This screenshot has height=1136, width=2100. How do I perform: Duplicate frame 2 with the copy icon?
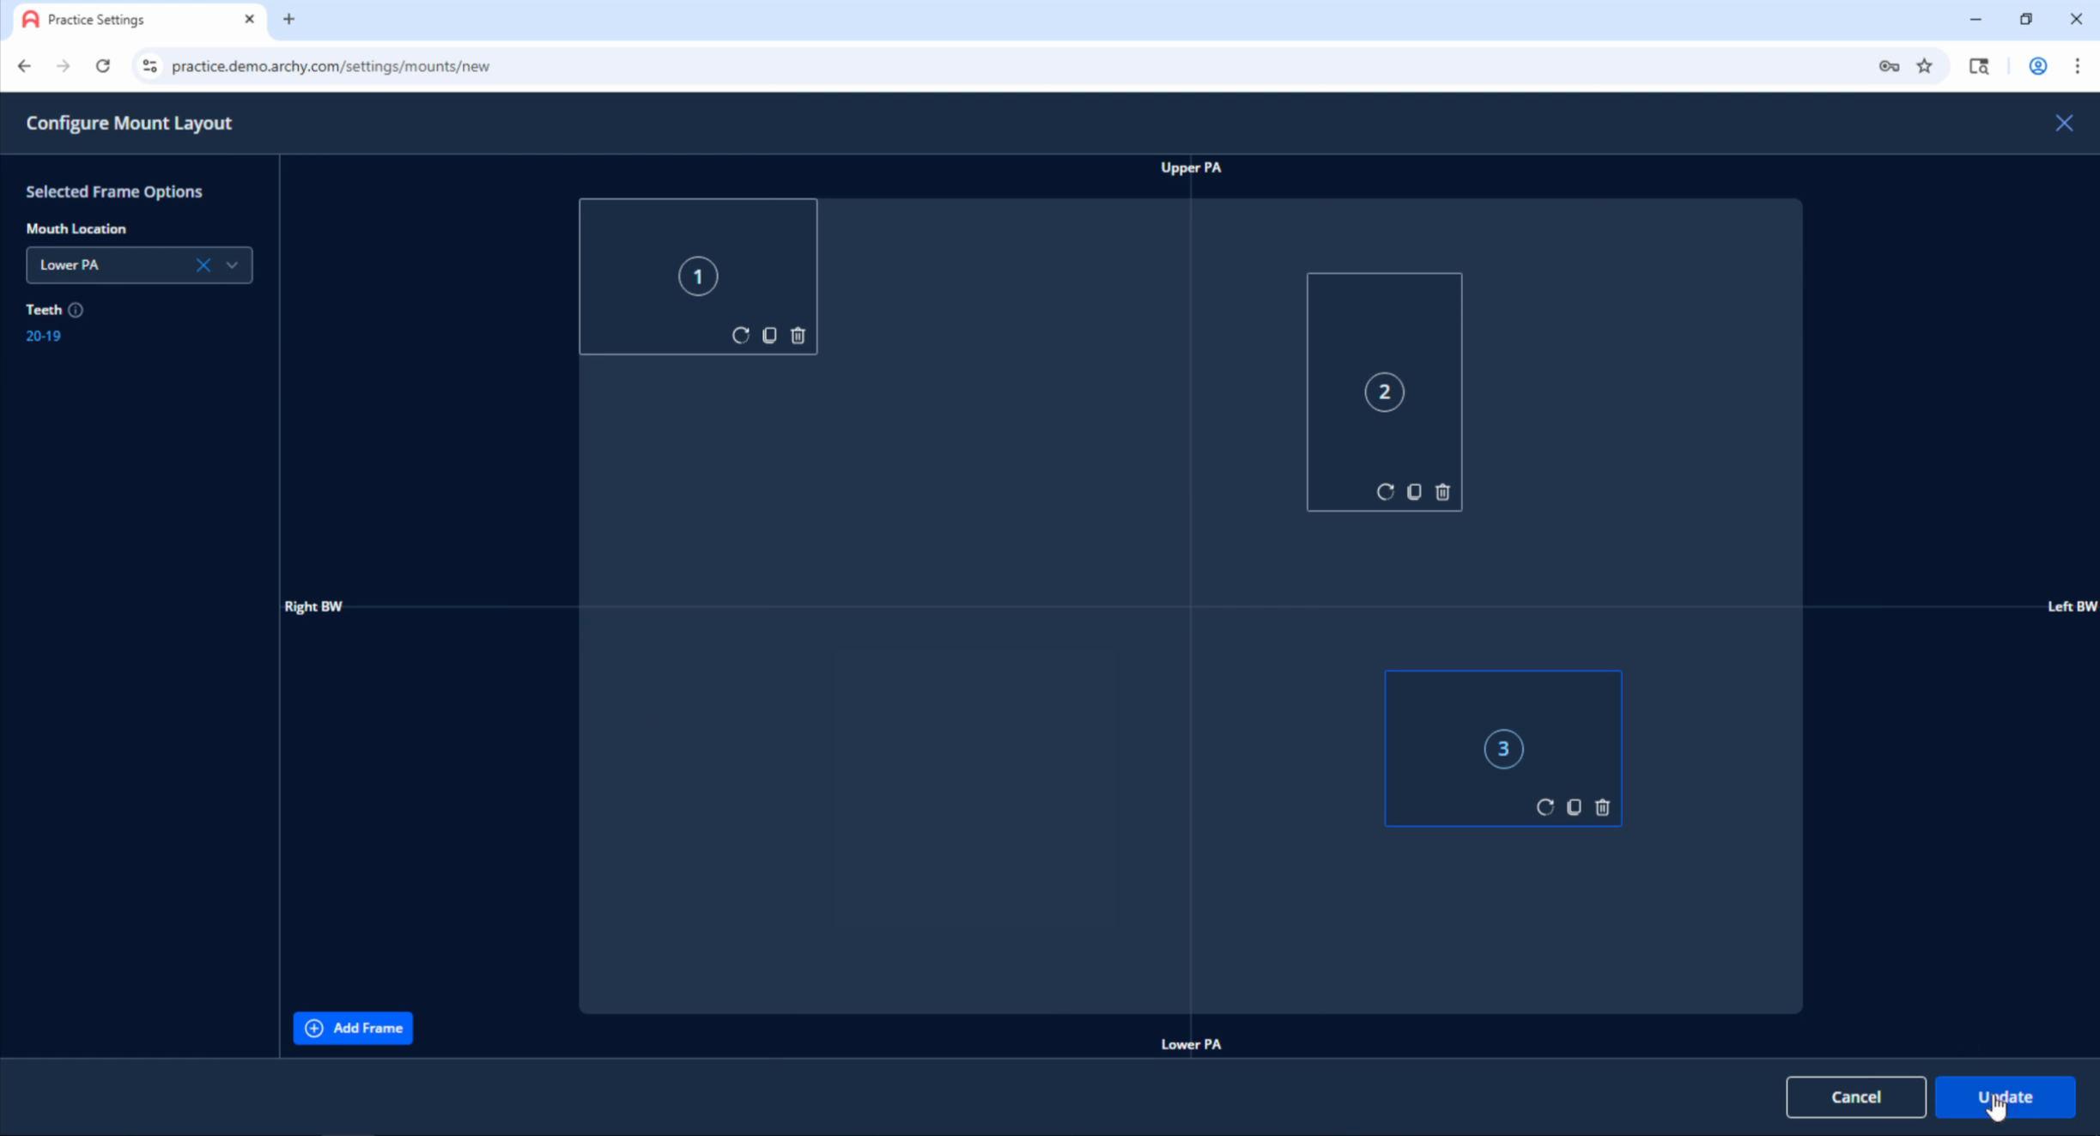tap(1414, 492)
